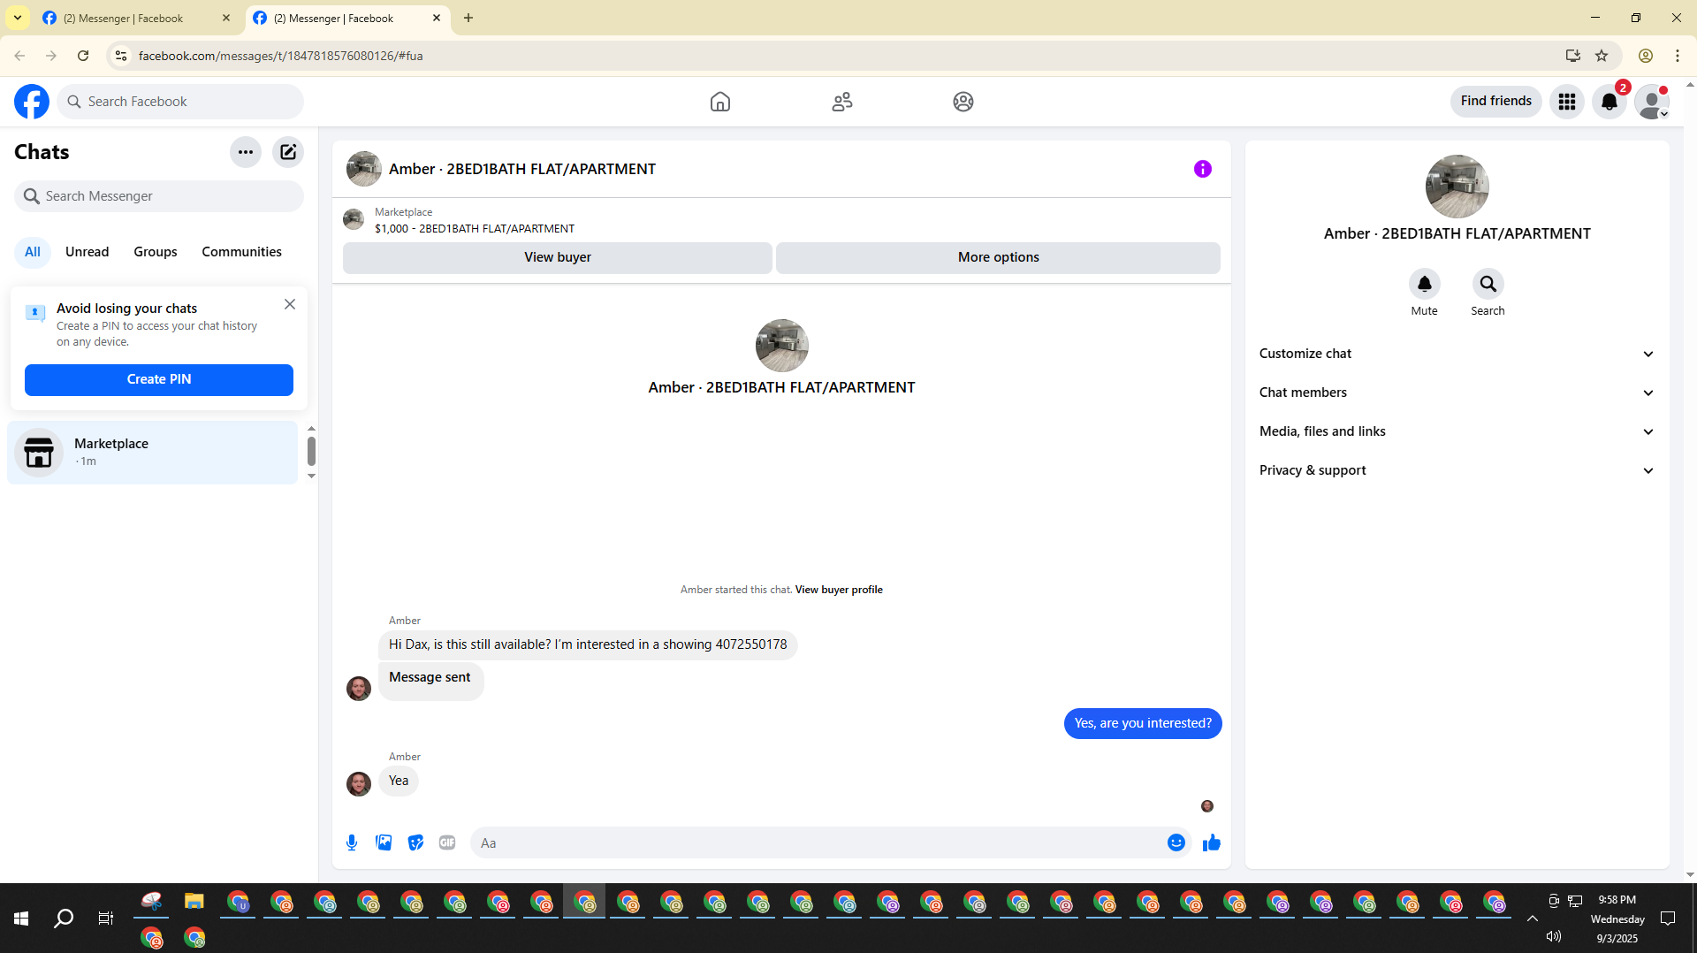Click the Facebook logo
1697x953 pixels.
click(32, 102)
